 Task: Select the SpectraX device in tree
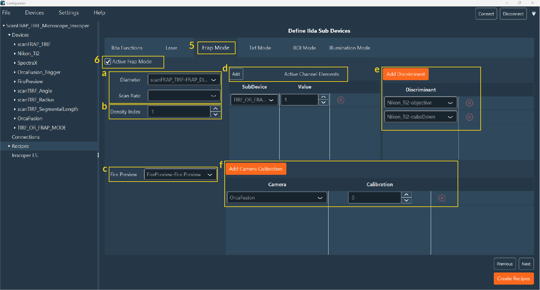(27, 63)
